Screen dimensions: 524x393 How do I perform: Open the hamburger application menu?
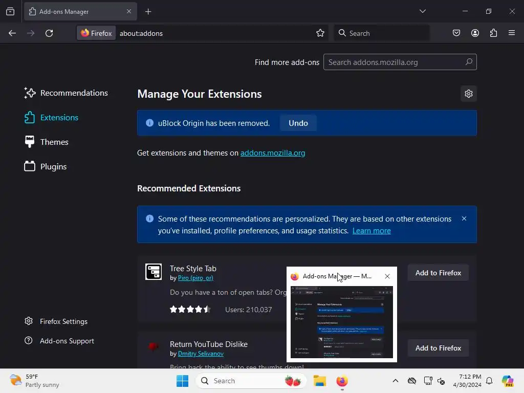point(512,33)
